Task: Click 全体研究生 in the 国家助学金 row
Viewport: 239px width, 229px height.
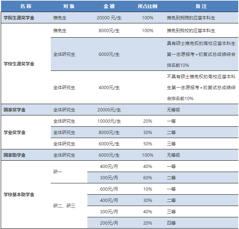Action: (x=64, y=155)
